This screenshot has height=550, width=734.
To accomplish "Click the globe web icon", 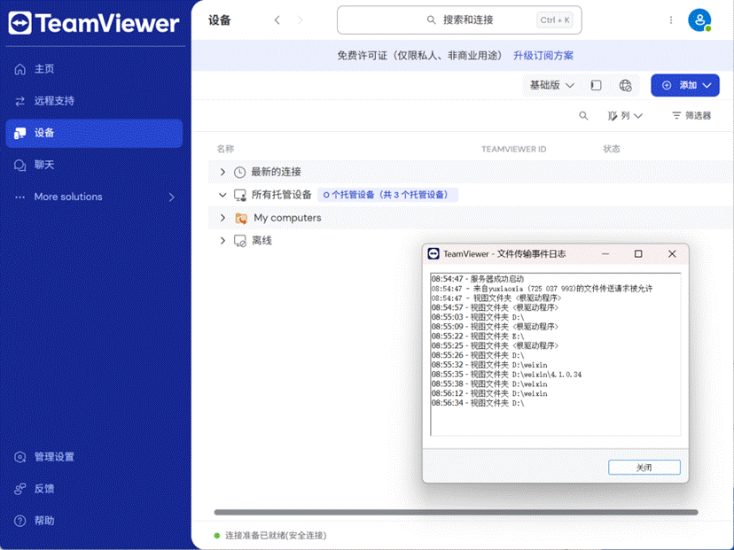I will click(625, 85).
